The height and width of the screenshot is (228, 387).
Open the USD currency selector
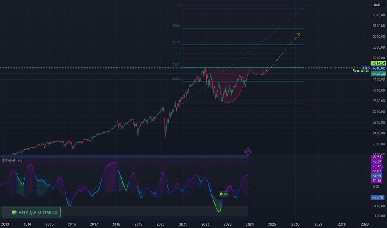[x=379, y=5]
